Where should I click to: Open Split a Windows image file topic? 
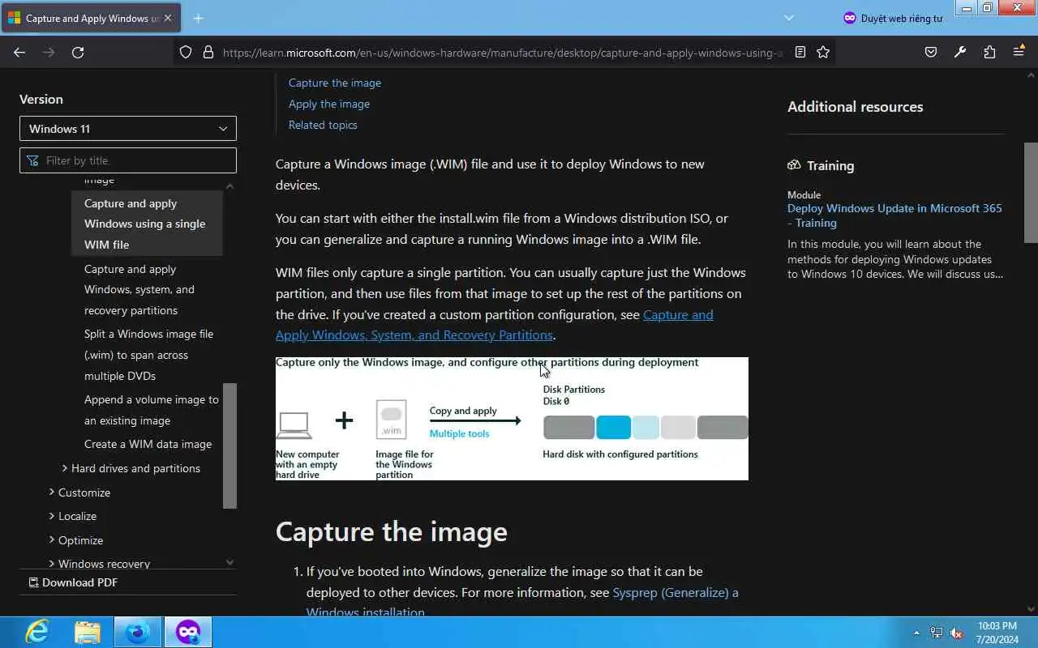(x=149, y=355)
